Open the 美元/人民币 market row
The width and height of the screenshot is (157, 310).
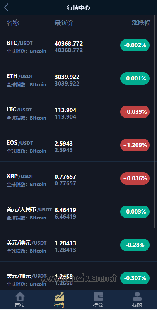(77, 212)
